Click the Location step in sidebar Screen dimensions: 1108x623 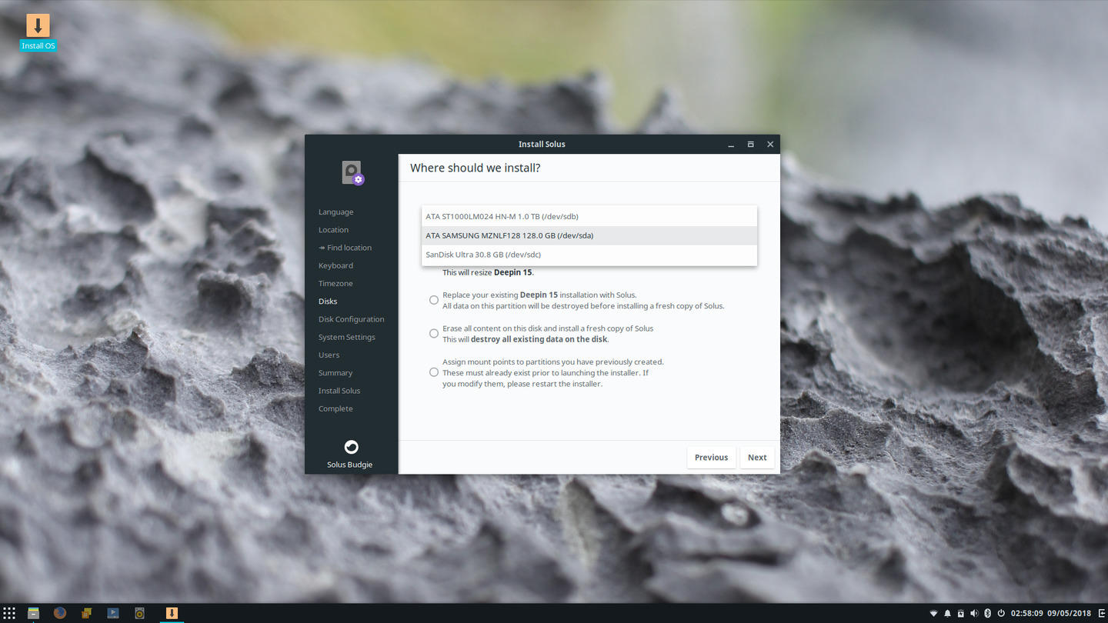(x=334, y=230)
